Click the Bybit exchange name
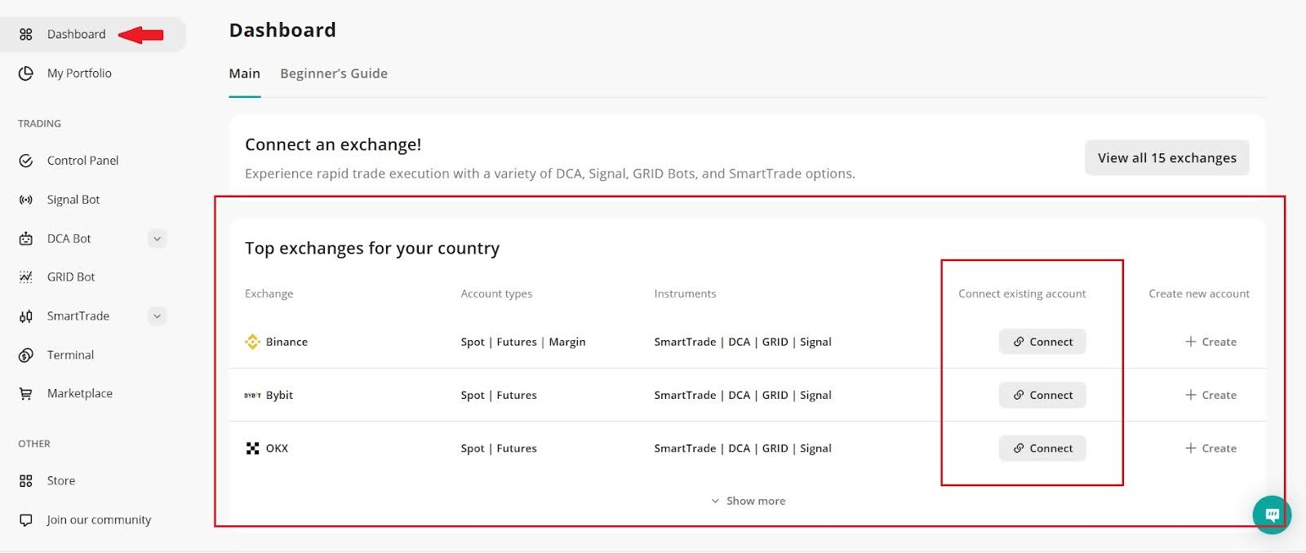This screenshot has height=553, width=1306. click(x=279, y=396)
